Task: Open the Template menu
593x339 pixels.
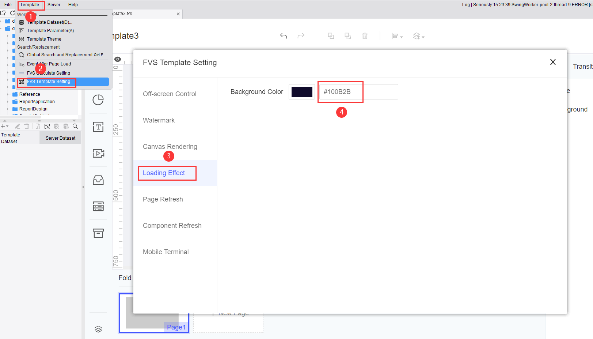Action: point(31,5)
